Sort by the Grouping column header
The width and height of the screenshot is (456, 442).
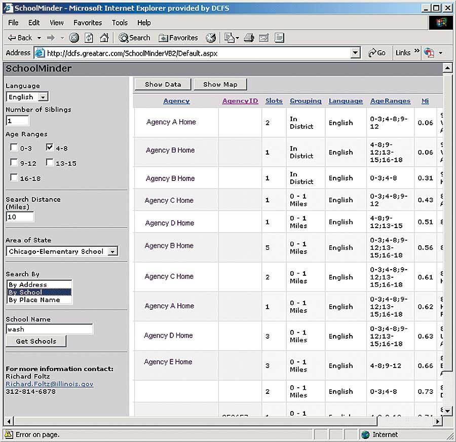coord(306,101)
